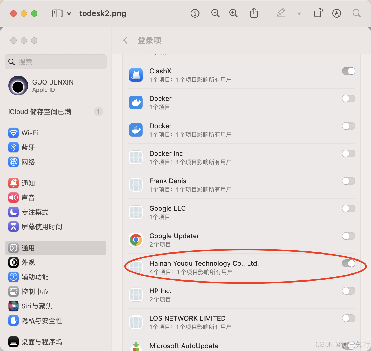
Task: Open 蓝牙 Bluetooth settings
Action: (x=56, y=148)
